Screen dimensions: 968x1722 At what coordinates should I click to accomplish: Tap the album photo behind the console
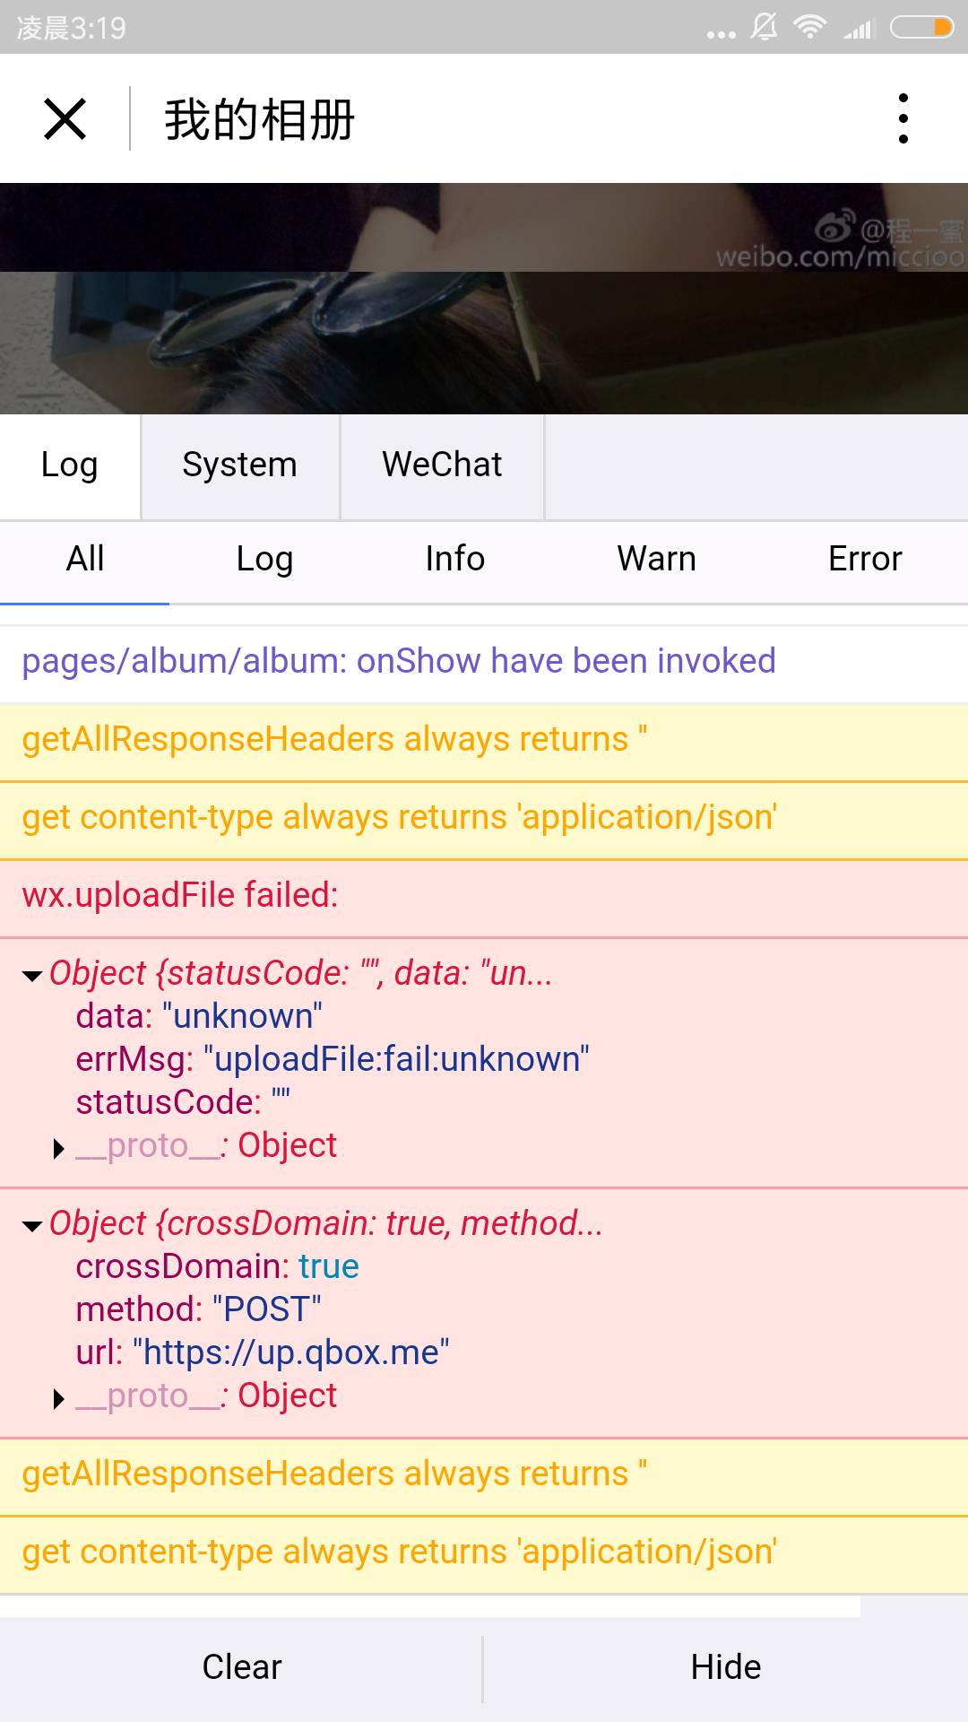coord(484,299)
